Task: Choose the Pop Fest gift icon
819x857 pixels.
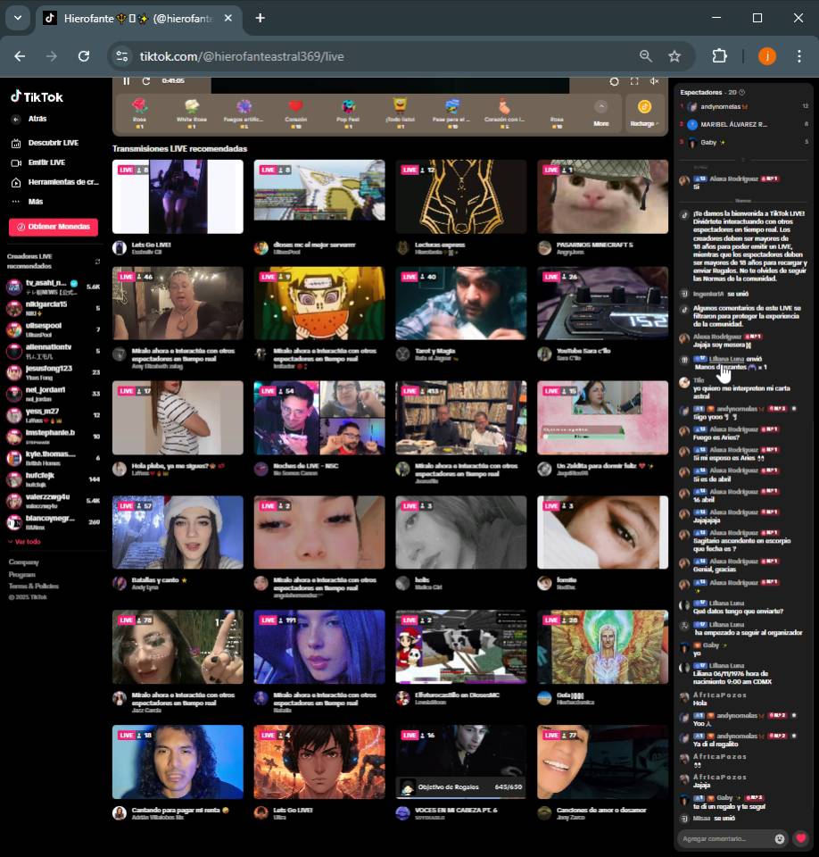Action: (348, 108)
